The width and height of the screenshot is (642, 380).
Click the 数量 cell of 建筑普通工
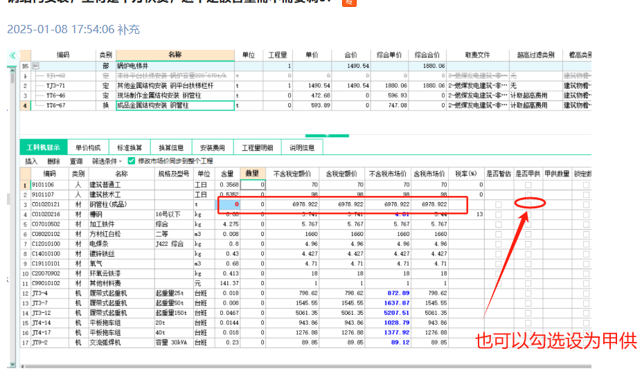click(253, 185)
